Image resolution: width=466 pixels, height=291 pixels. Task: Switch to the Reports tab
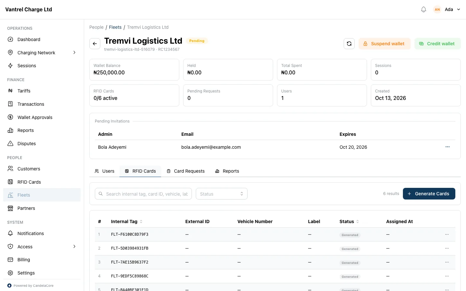(x=227, y=171)
